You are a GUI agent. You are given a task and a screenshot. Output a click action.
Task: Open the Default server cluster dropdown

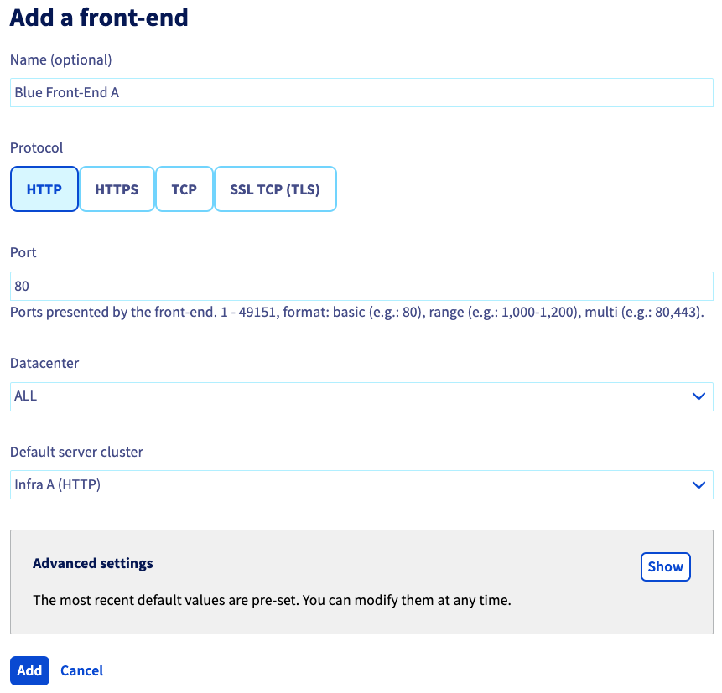(x=361, y=484)
